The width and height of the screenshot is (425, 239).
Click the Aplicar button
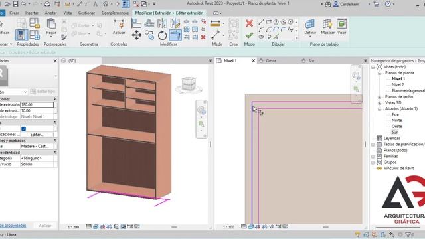pos(45,226)
